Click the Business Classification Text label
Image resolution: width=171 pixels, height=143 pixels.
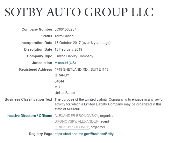pyautogui.click(x=28, y=99)
